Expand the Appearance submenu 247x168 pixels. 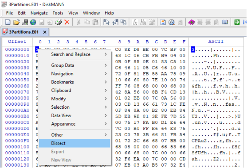(x=74, y=124)
